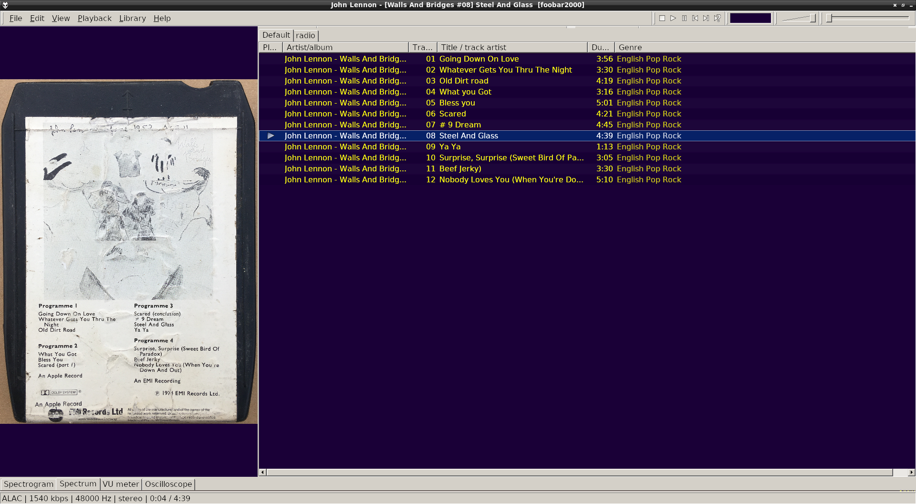Viewport: 916px width, 504px height.
Task: Click the now-playing arrow indicator icon
Action: coord(271,136)
